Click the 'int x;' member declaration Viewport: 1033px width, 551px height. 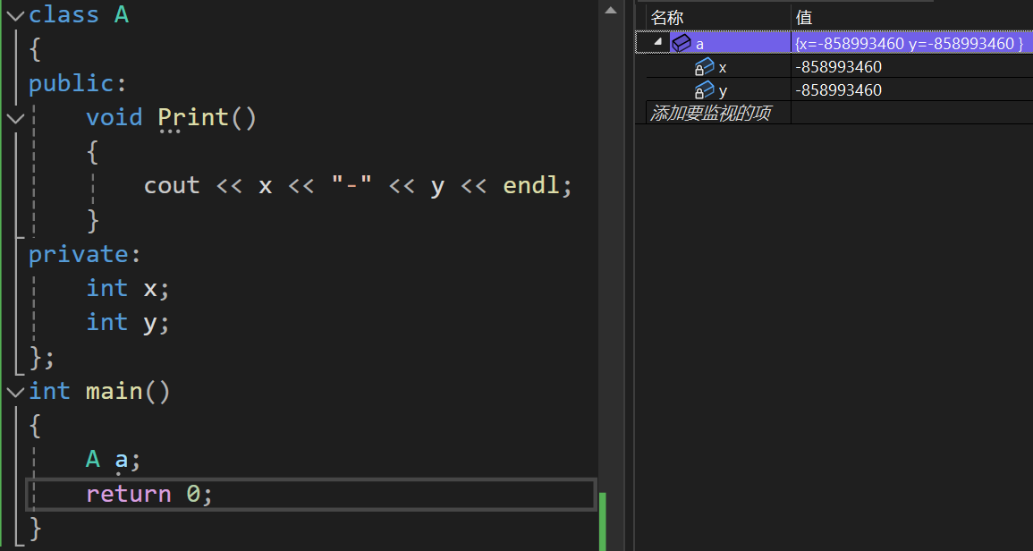128,288
